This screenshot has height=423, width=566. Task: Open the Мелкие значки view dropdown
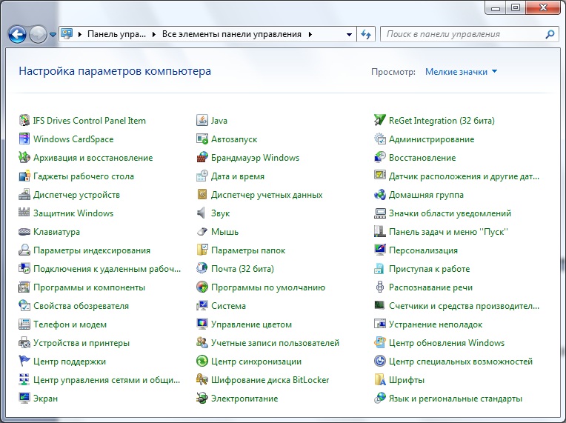462,72
